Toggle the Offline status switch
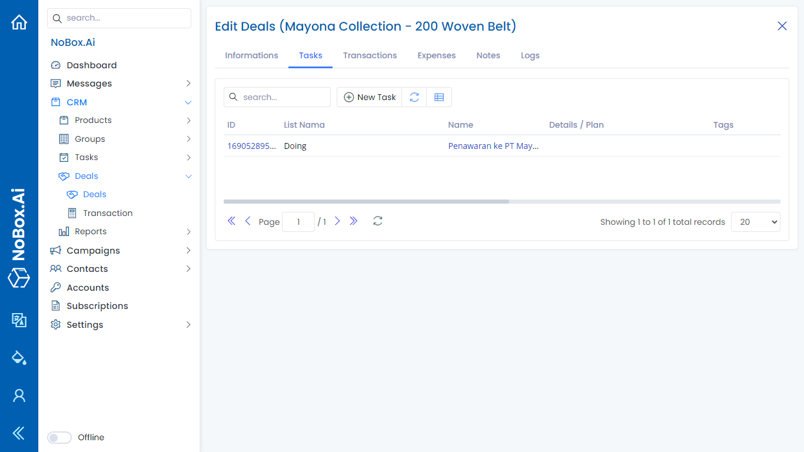 (59, 437)
